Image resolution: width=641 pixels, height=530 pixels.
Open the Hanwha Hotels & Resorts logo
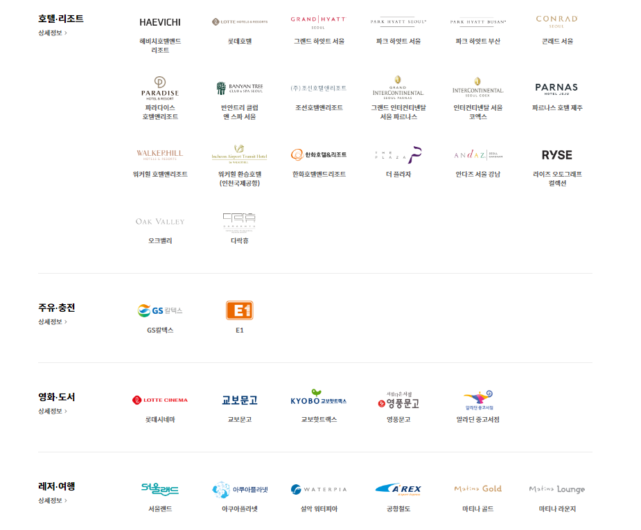click(319, 154)
